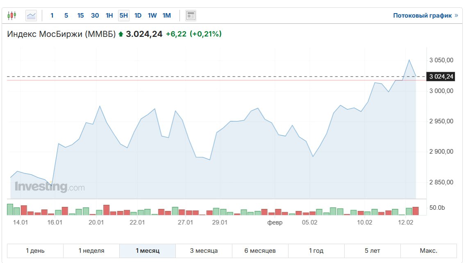This screenshot has width=468, height=263.
Task: Open the news overlay icon in toolbar
Action: [191, 16]
